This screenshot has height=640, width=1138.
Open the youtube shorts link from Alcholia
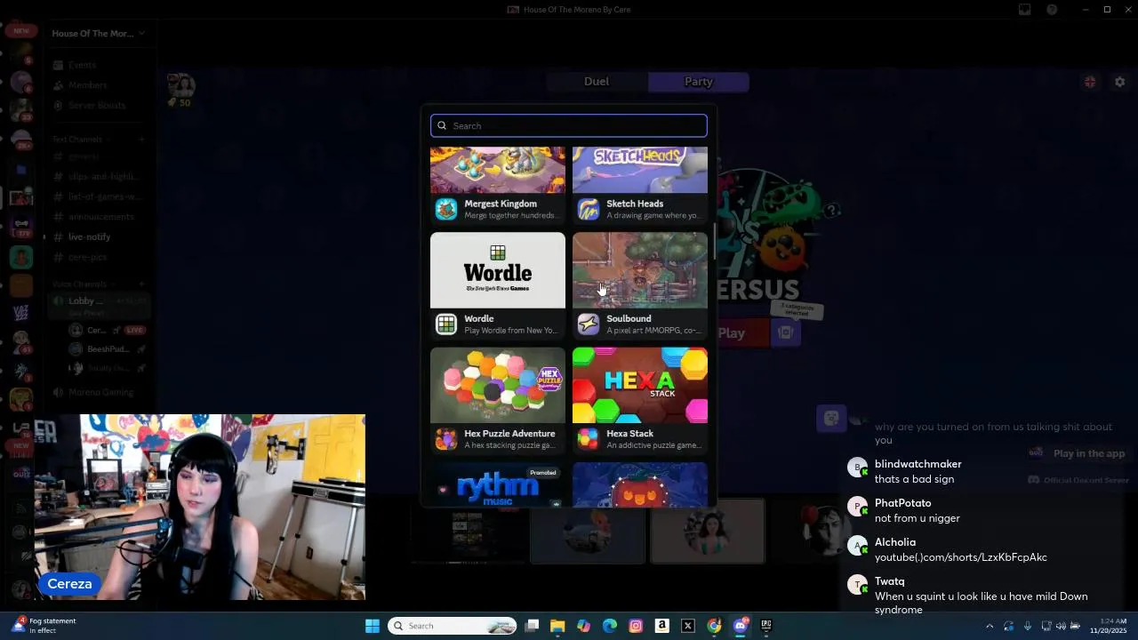pyautogui.click(x=960, y=557)
